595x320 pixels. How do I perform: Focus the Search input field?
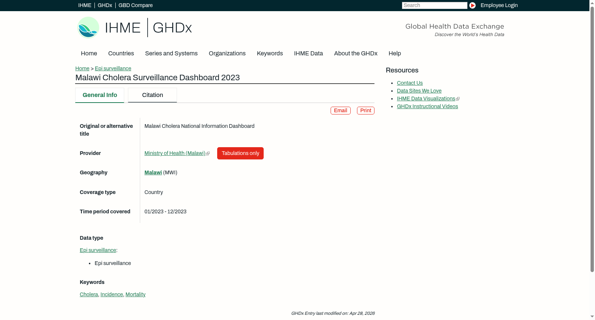tap(434, 5)
